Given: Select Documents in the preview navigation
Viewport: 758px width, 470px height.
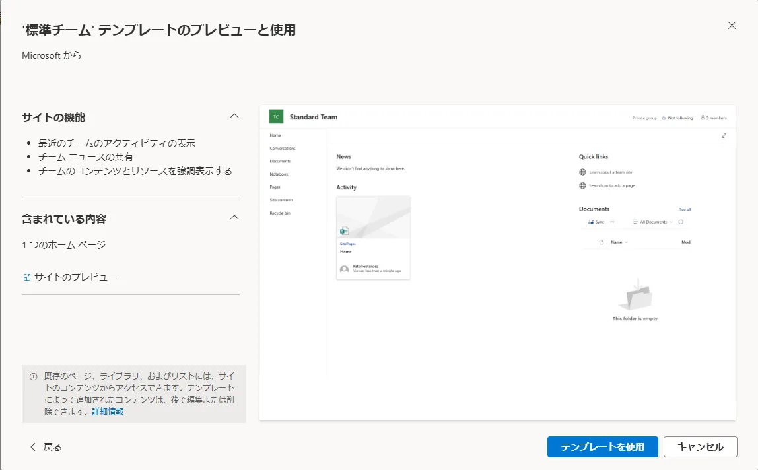Looking at the screenshot, I should click(x=280, y=161).
